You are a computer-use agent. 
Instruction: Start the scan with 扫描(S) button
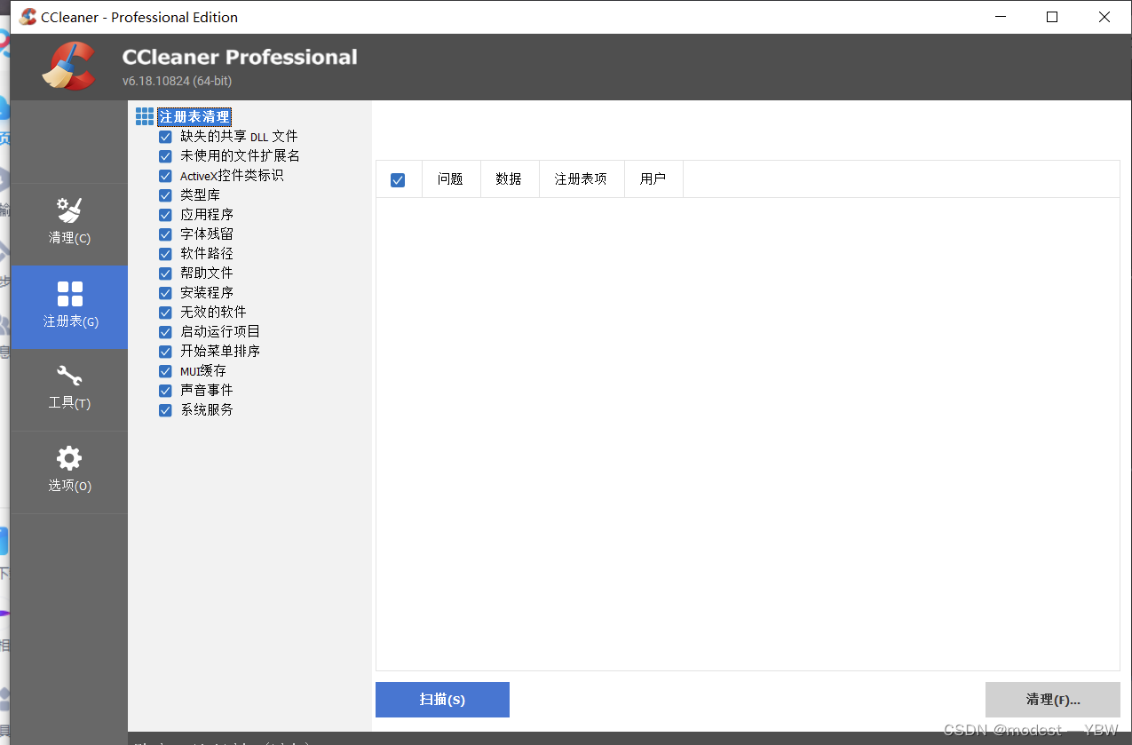coord(442,700)
